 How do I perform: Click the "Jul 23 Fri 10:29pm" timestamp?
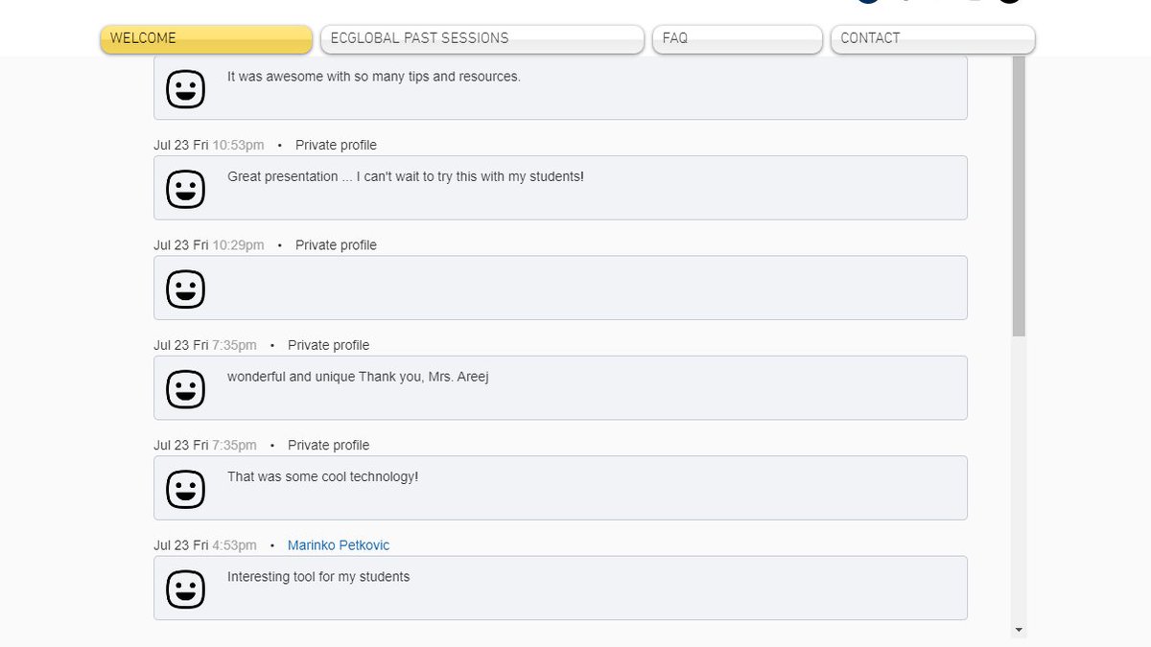208,245
